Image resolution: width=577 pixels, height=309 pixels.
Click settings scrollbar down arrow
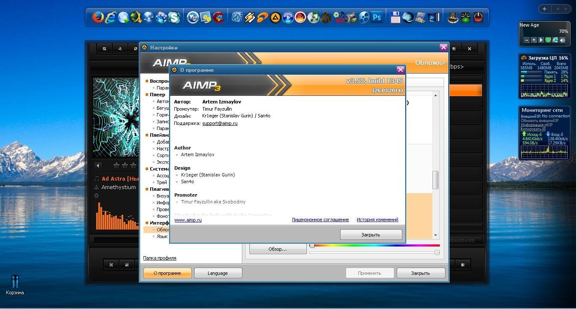[436, 235]
